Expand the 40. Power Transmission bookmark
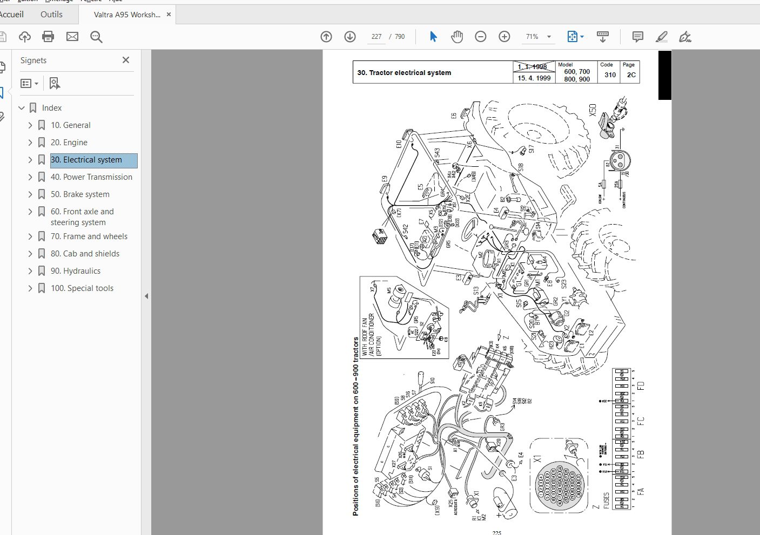 [x=30, y=177]
